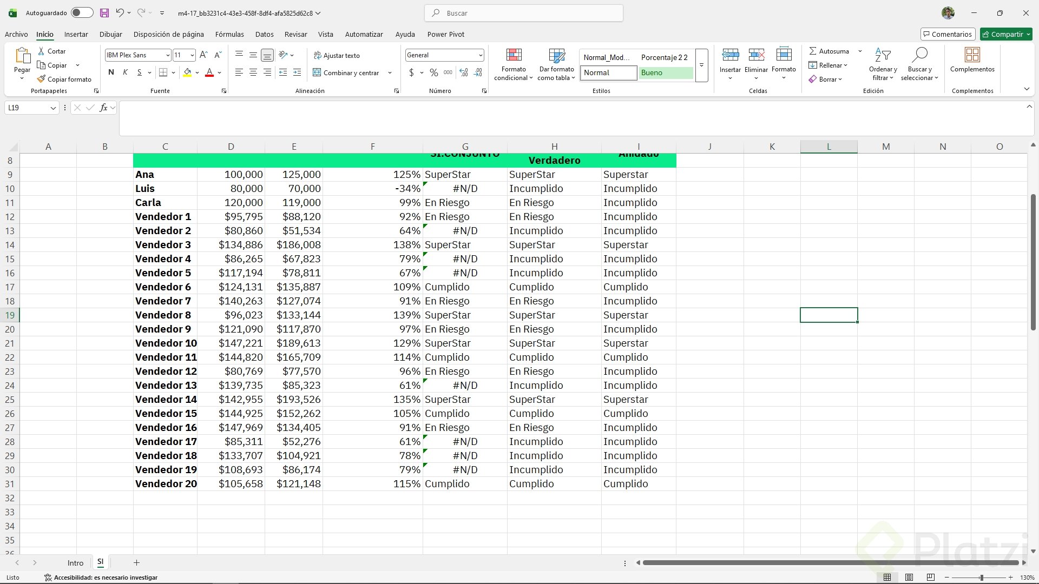Screen dimensions: 1039x584
Task: Expand the General number format dropdown
Action: tap(480, 55)
